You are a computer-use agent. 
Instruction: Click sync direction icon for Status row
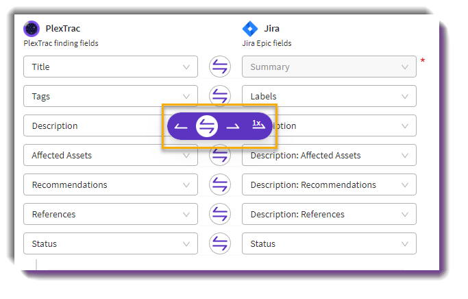point(220,243)
